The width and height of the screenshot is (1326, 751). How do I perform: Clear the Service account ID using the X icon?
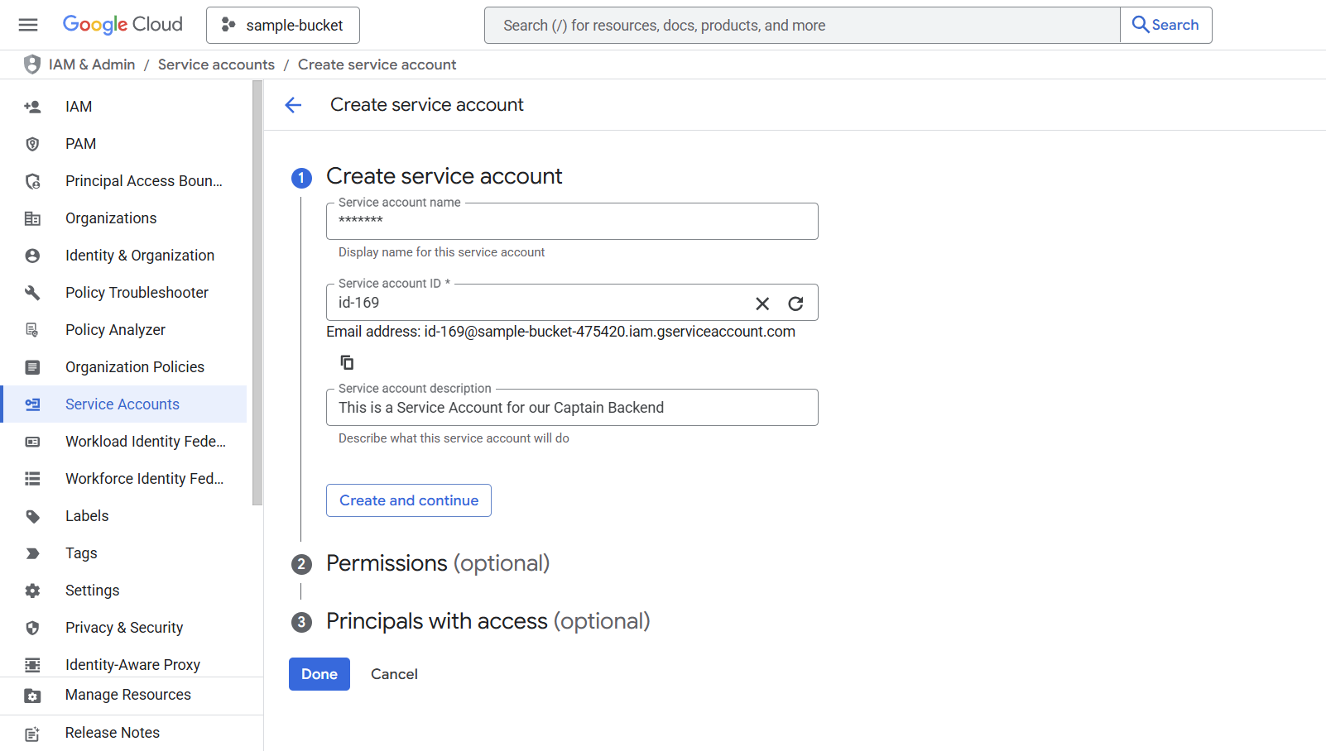(761, 303)
